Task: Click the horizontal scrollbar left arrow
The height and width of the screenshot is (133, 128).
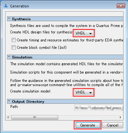Action: [x=8, y=117]
